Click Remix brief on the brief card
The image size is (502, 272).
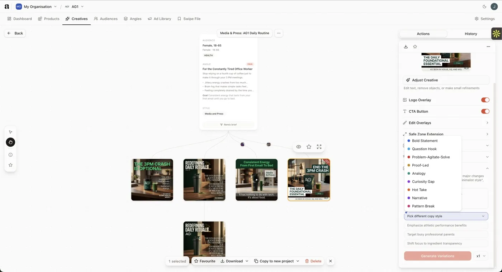tap(228, 125)
